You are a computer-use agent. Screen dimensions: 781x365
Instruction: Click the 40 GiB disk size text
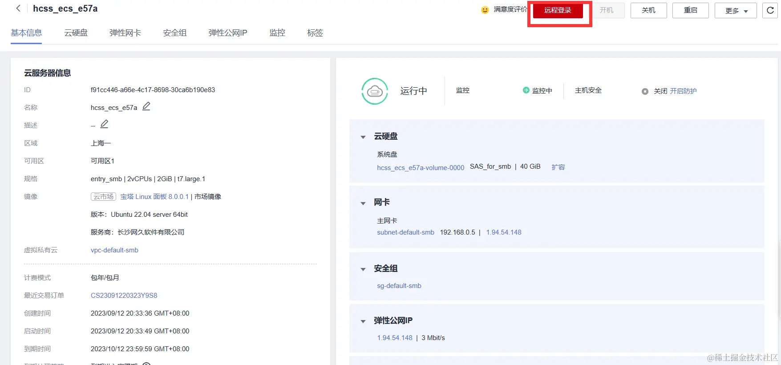(530, 166)
